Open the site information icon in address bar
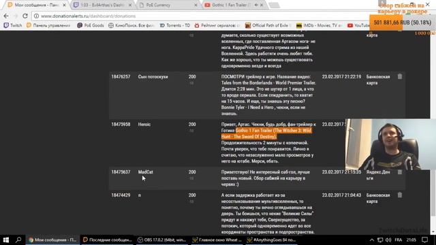 (x=36, y=16)
